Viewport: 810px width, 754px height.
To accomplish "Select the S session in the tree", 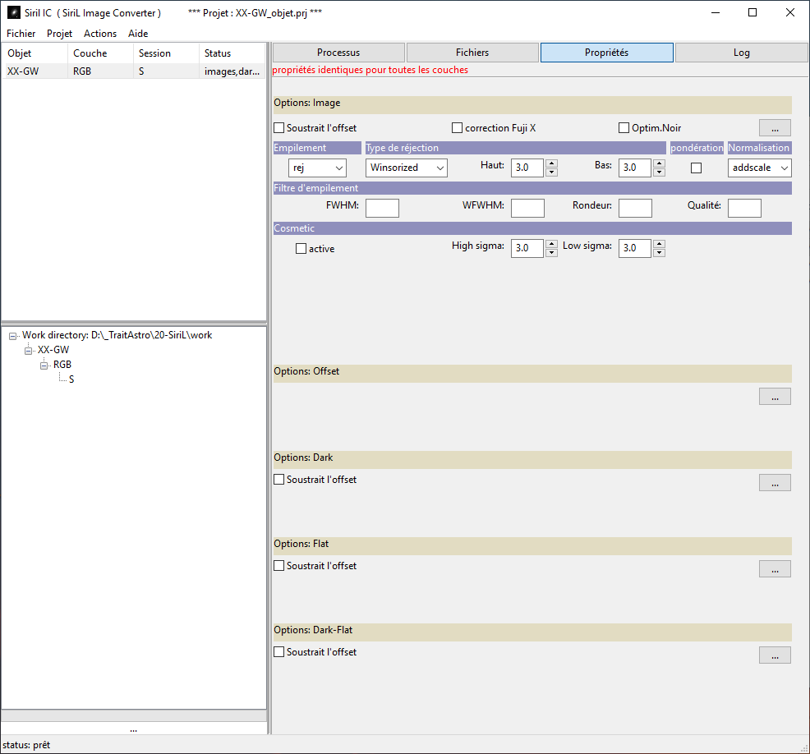I will (x=71, y=379).
